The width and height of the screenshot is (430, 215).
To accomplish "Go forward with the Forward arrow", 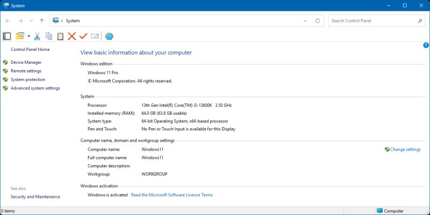I will point(20,21).
